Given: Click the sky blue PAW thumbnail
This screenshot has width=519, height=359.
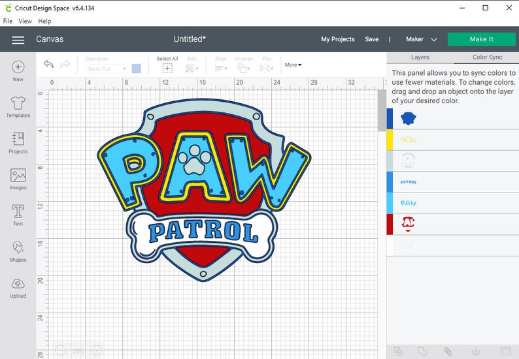Looking at the screenshot, I should [x=408, y=203].
